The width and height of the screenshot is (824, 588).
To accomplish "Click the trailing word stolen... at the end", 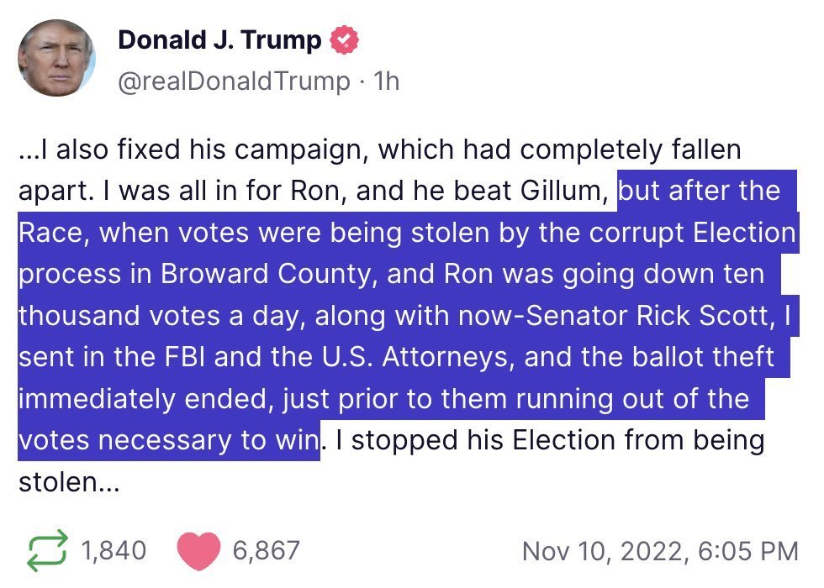I will point(69,482).
